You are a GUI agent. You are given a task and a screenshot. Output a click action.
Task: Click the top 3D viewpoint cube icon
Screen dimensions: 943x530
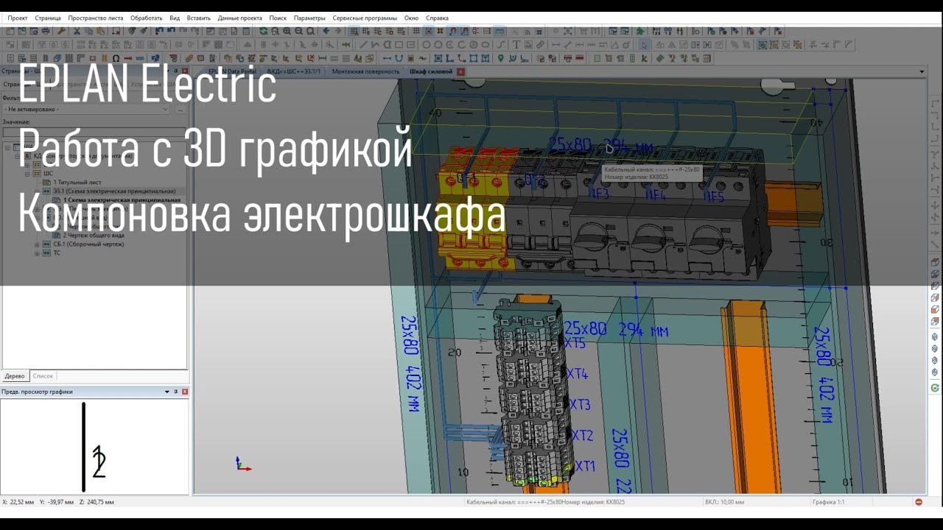coord(935,262)
